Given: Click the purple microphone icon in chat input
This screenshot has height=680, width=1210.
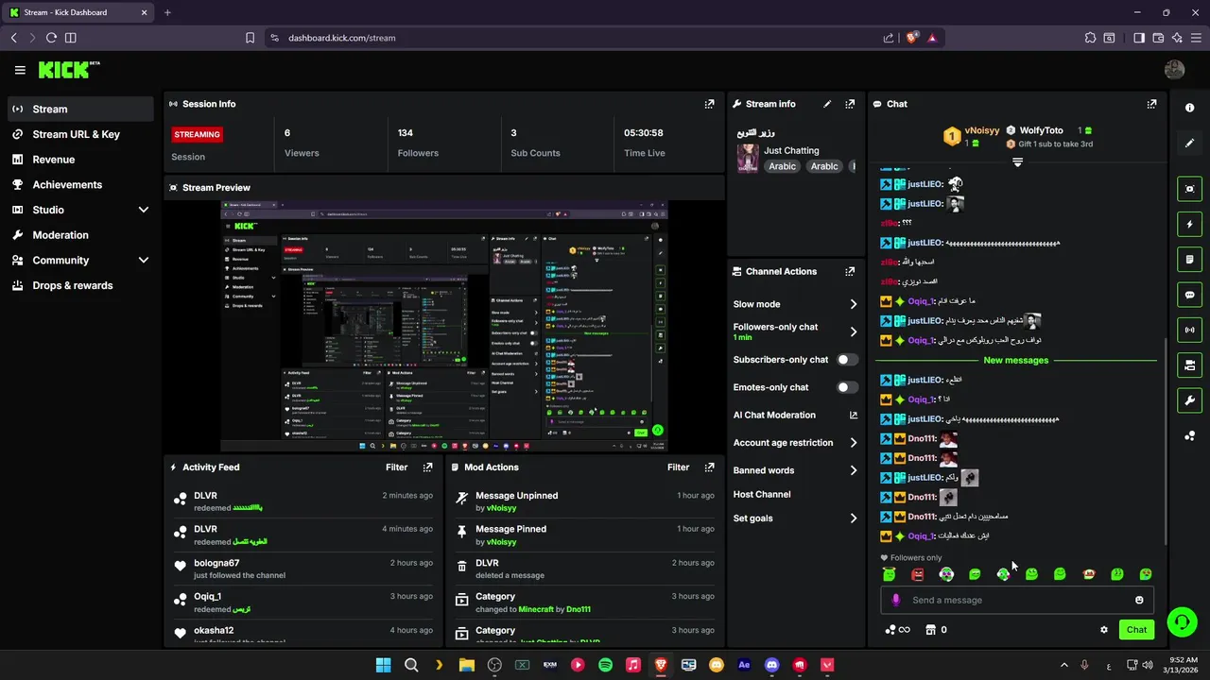Looking at the screenshot, I should click(x=896, y=600).
